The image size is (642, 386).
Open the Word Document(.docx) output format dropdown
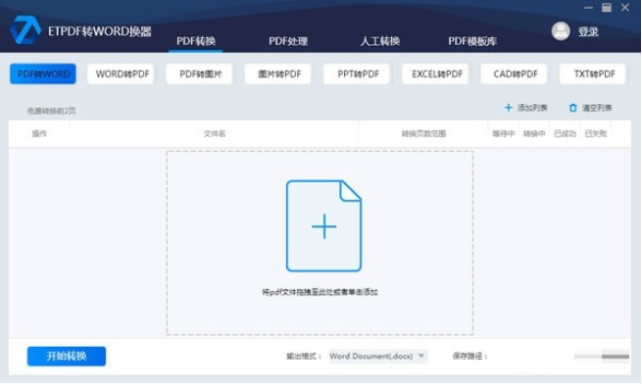378,356
